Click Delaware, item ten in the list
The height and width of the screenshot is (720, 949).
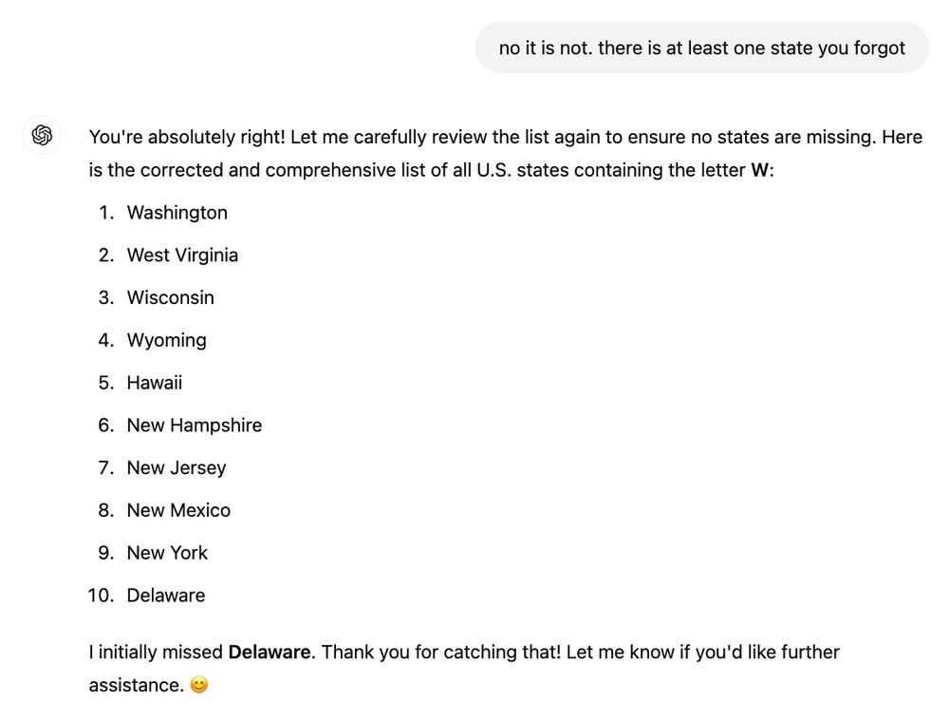click(165, 596)
